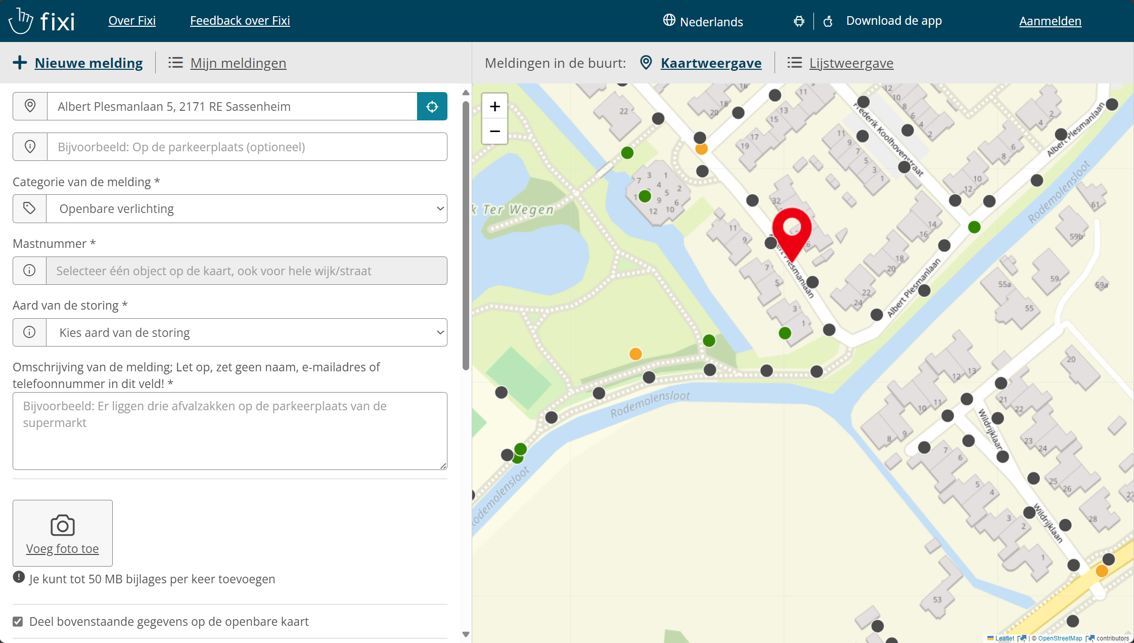Select green marker on path near top-left pond

pyautogui.click(x=627, y=153)
